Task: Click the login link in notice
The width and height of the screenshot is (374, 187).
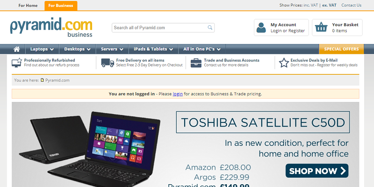Action: 178,94
